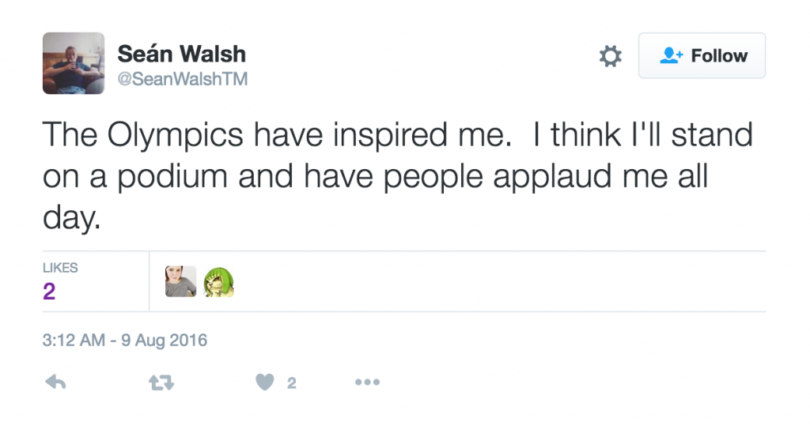Click the purple likes count number
The height and width of the screenshot is (426, 810).
point(49,292)
